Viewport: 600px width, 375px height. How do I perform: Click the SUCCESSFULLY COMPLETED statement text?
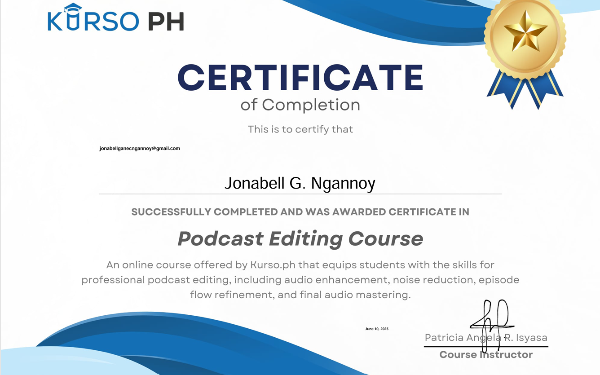coord(300,212)
